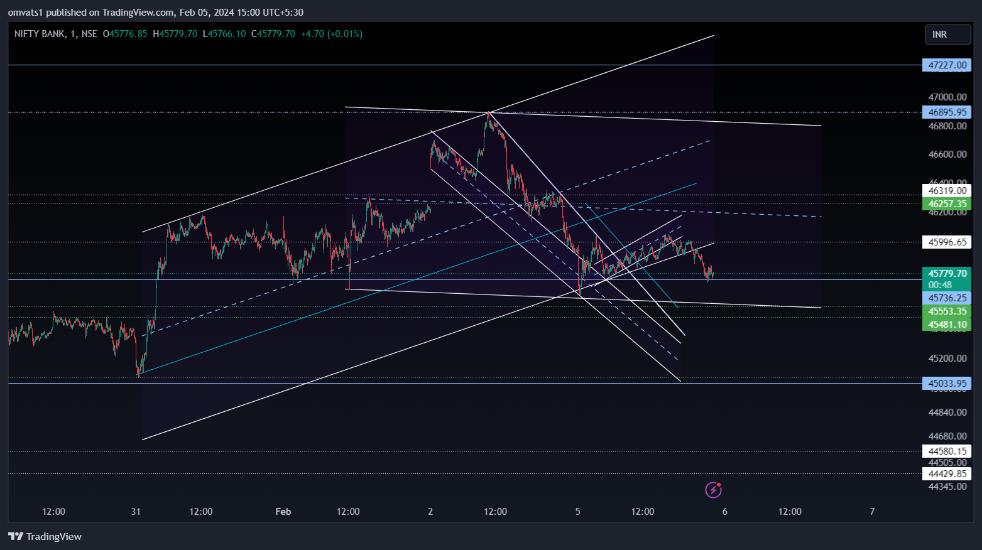Click the date 6 on time axis

click(x=725, y=512)
